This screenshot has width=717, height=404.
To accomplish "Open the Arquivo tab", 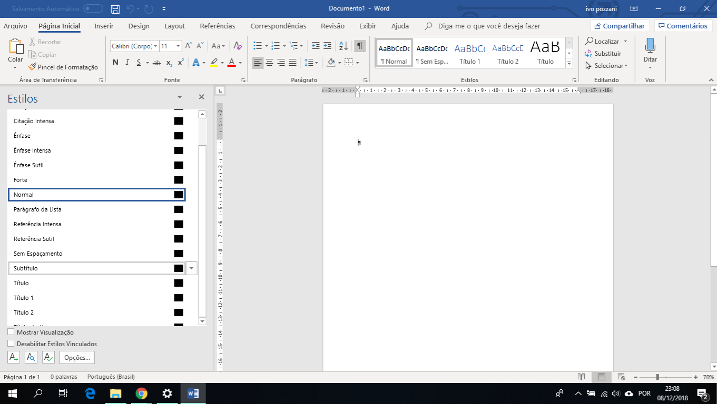I will (x=15, y=26).
